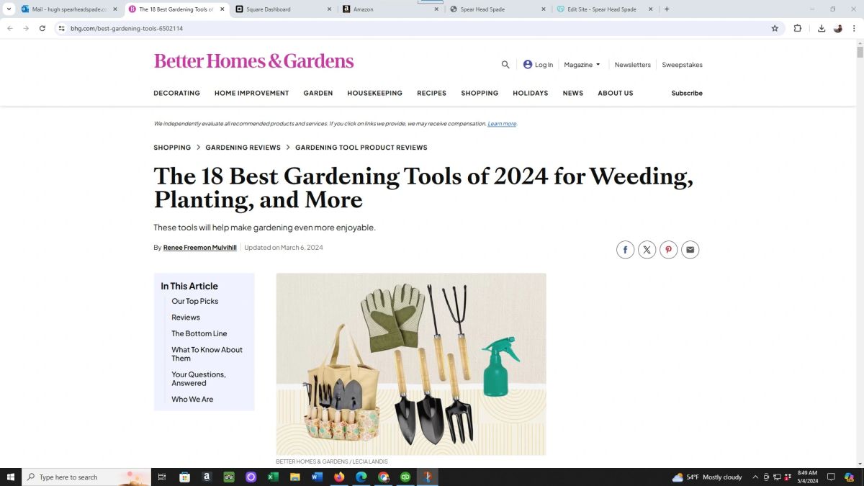Expand the Magazine dropdown menu

click(x=582, y=65)
